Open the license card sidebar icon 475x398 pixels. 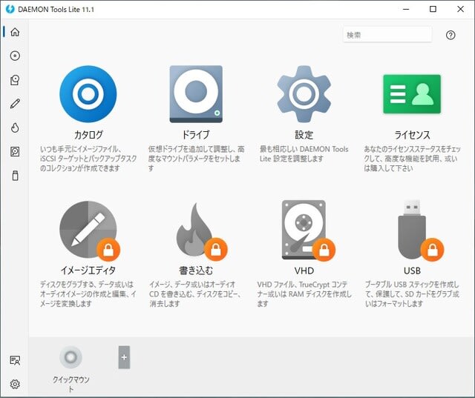coord(15,360)
